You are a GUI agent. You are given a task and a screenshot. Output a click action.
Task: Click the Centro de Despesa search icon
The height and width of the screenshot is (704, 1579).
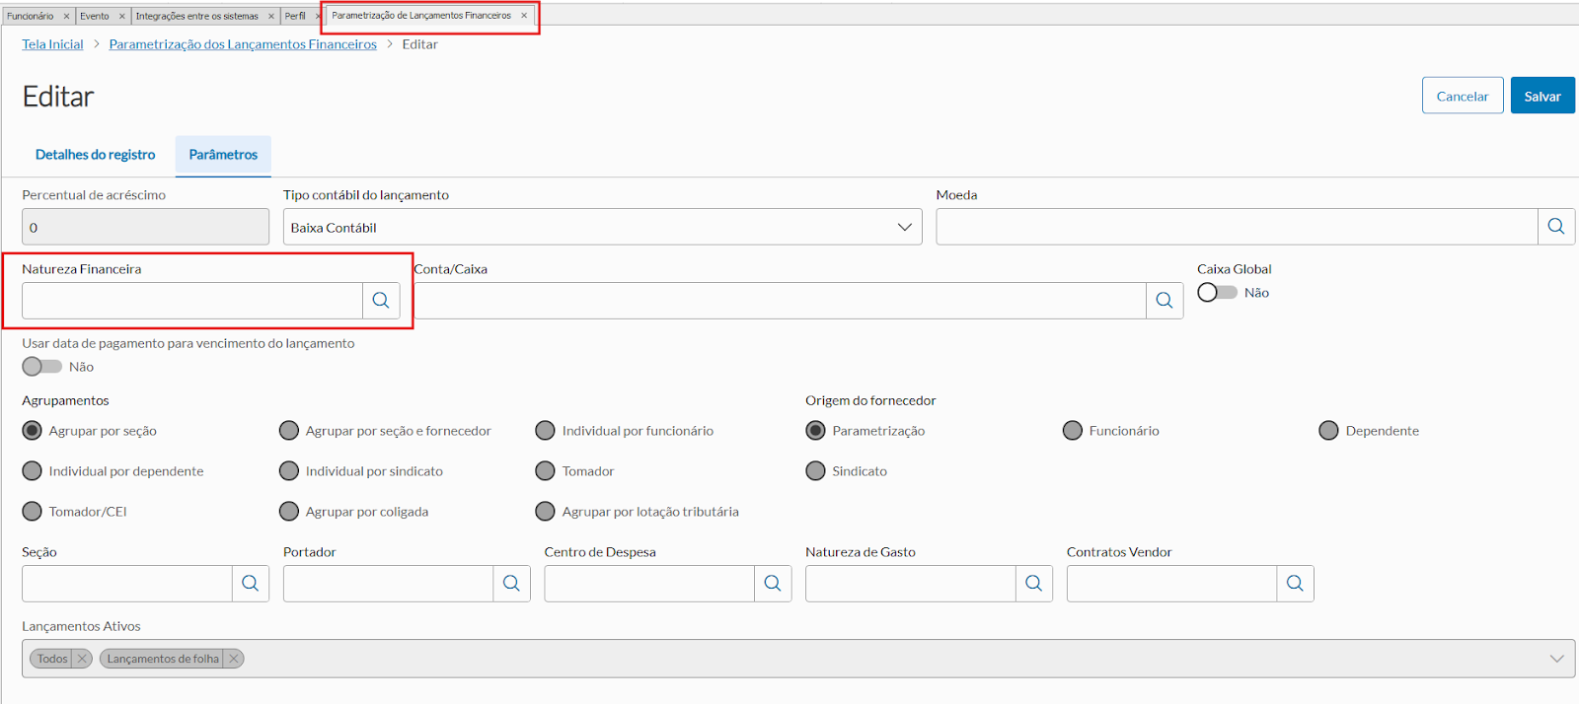(x=773, y=584)
